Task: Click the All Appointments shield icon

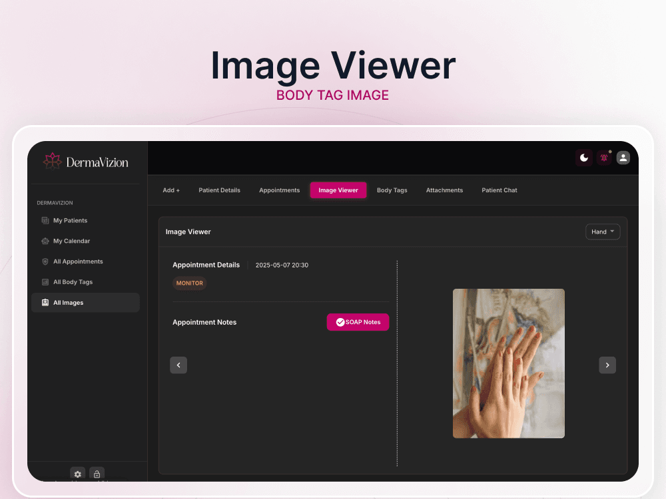Action: [45, 261]
